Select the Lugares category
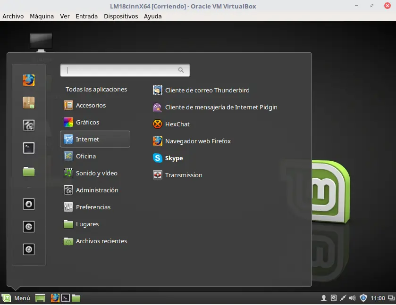Image resolution: width=396 pixels, height=305 pixels. coord(95,224)
